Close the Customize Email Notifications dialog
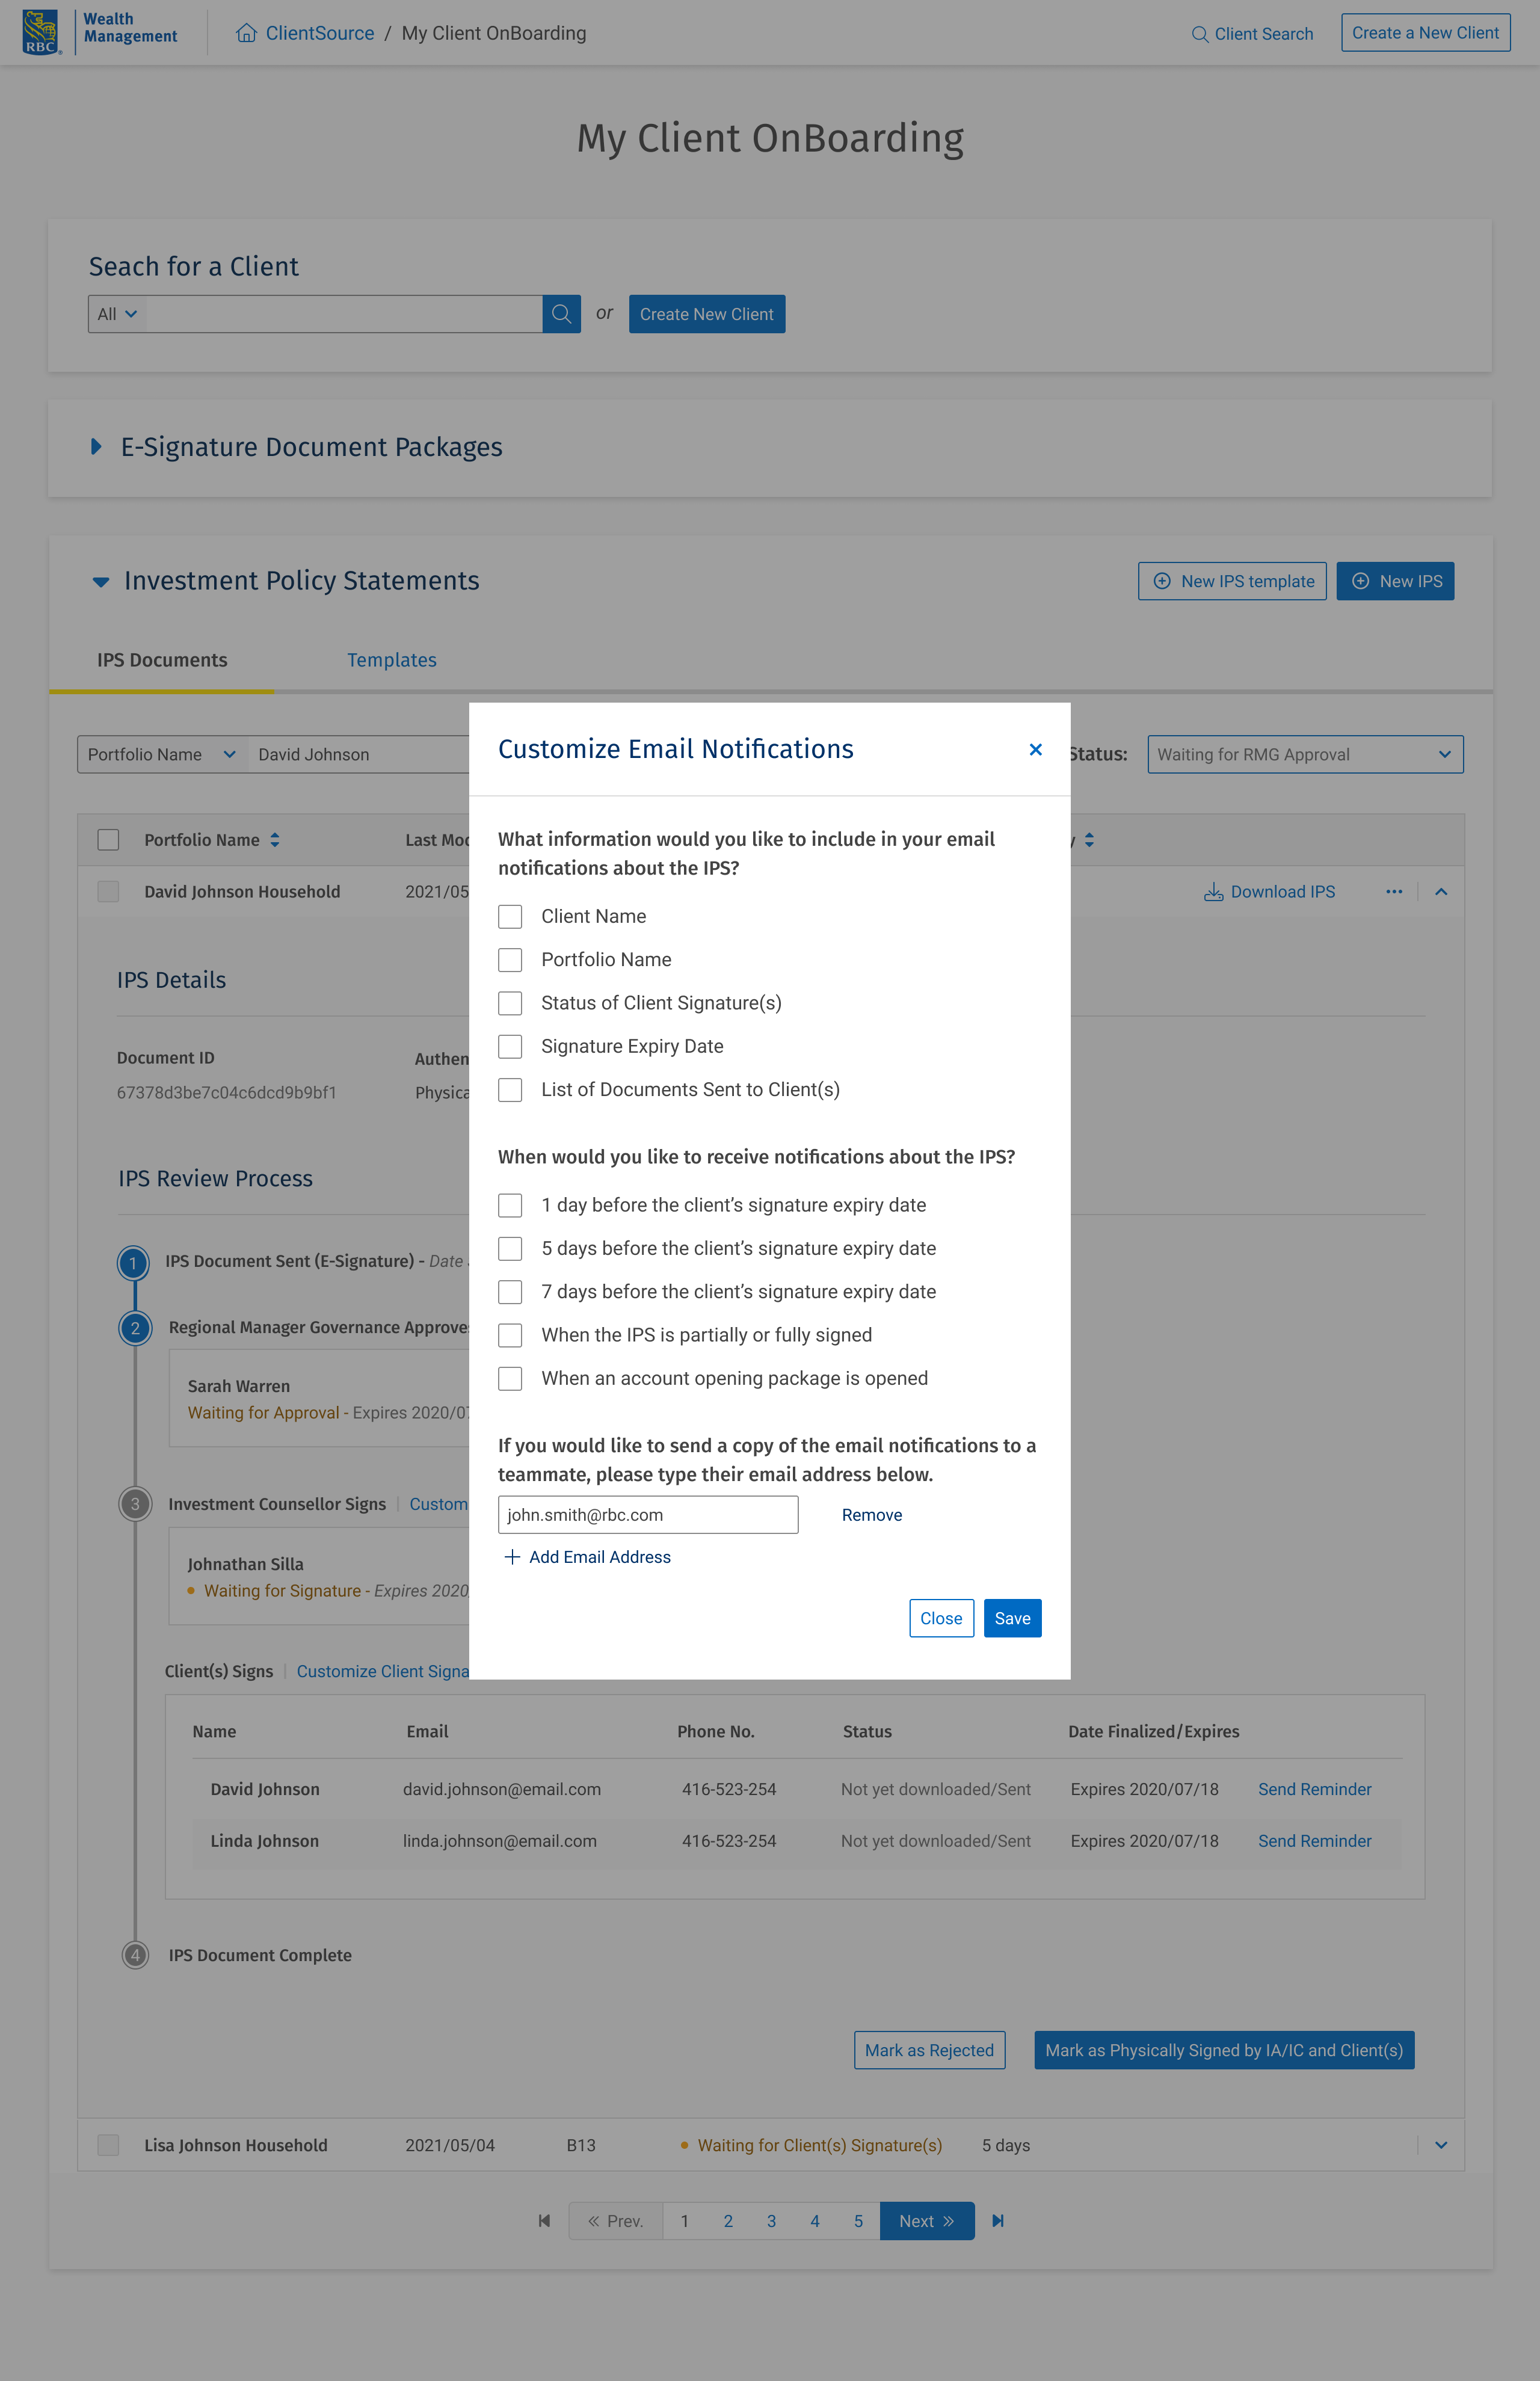This screenshot has height=2381, width=1540. point(1035,749)
